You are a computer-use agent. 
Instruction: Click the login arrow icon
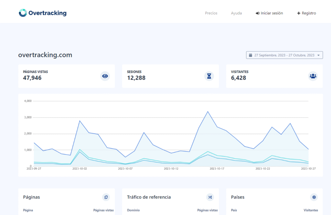point(258,13)
